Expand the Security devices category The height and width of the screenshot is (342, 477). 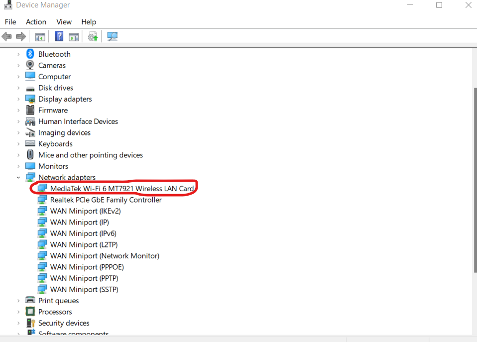[18, 323]
